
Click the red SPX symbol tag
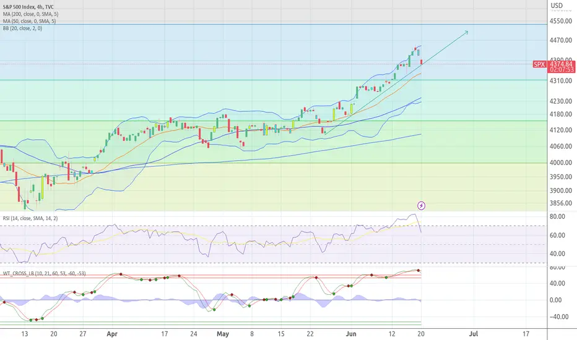pyautogui.click(x=539, y=64)
